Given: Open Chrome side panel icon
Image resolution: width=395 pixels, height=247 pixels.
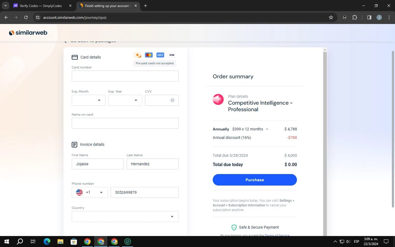Looking at the screenshot, I should coord(369,17).
